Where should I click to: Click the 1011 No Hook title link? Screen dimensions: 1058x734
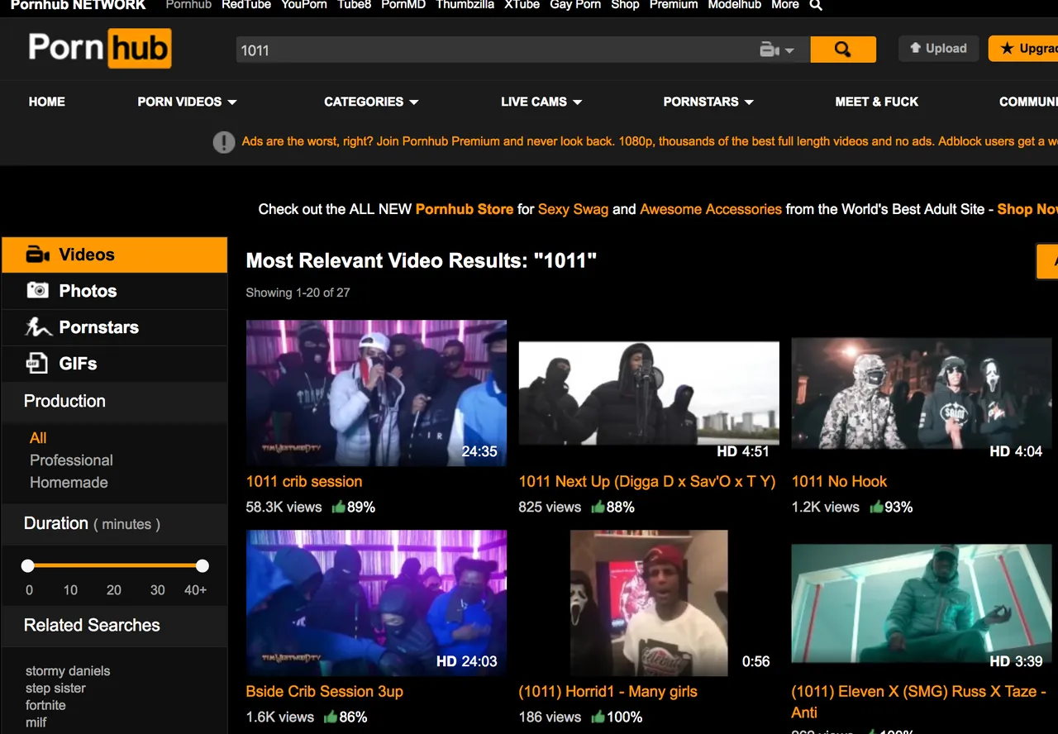839,481
